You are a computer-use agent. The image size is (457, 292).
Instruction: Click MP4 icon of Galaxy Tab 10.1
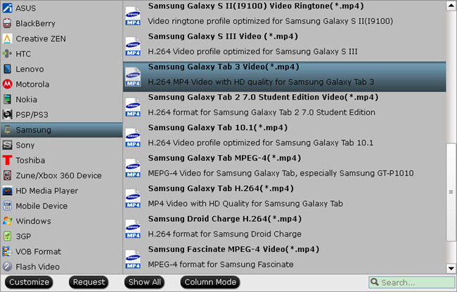(133, 138)
